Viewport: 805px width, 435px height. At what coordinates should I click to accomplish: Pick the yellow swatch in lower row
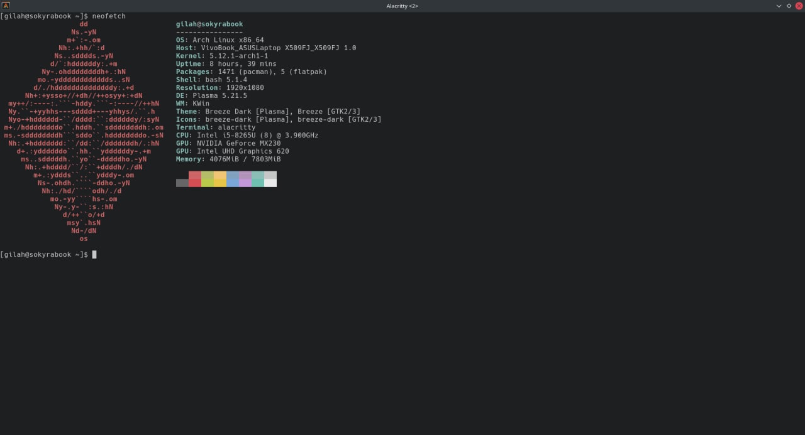pyautogui.click(x=220, y=183)
